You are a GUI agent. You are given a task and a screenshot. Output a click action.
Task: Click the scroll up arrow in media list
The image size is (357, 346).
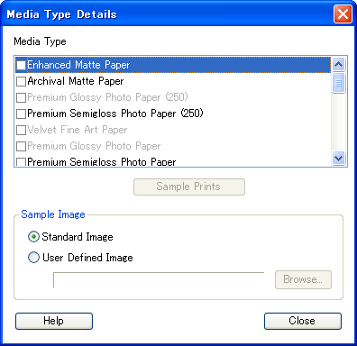click(339, 64)
